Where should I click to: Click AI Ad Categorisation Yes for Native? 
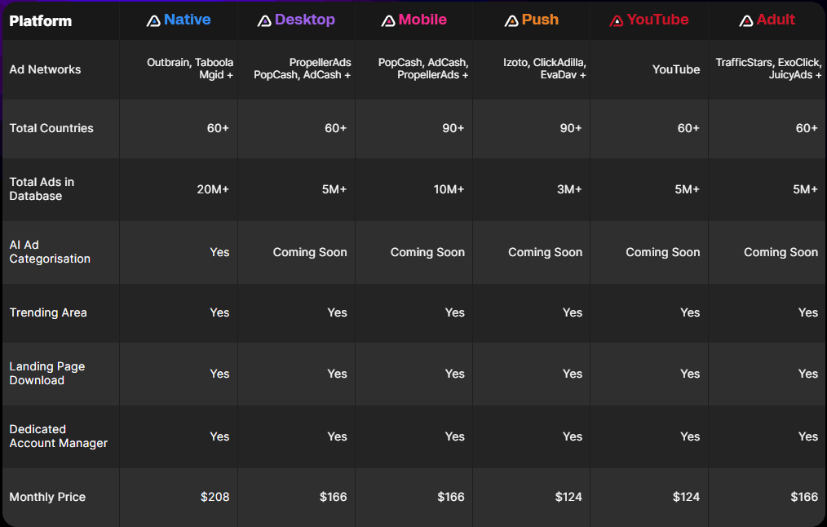click(x=219, y=252)
